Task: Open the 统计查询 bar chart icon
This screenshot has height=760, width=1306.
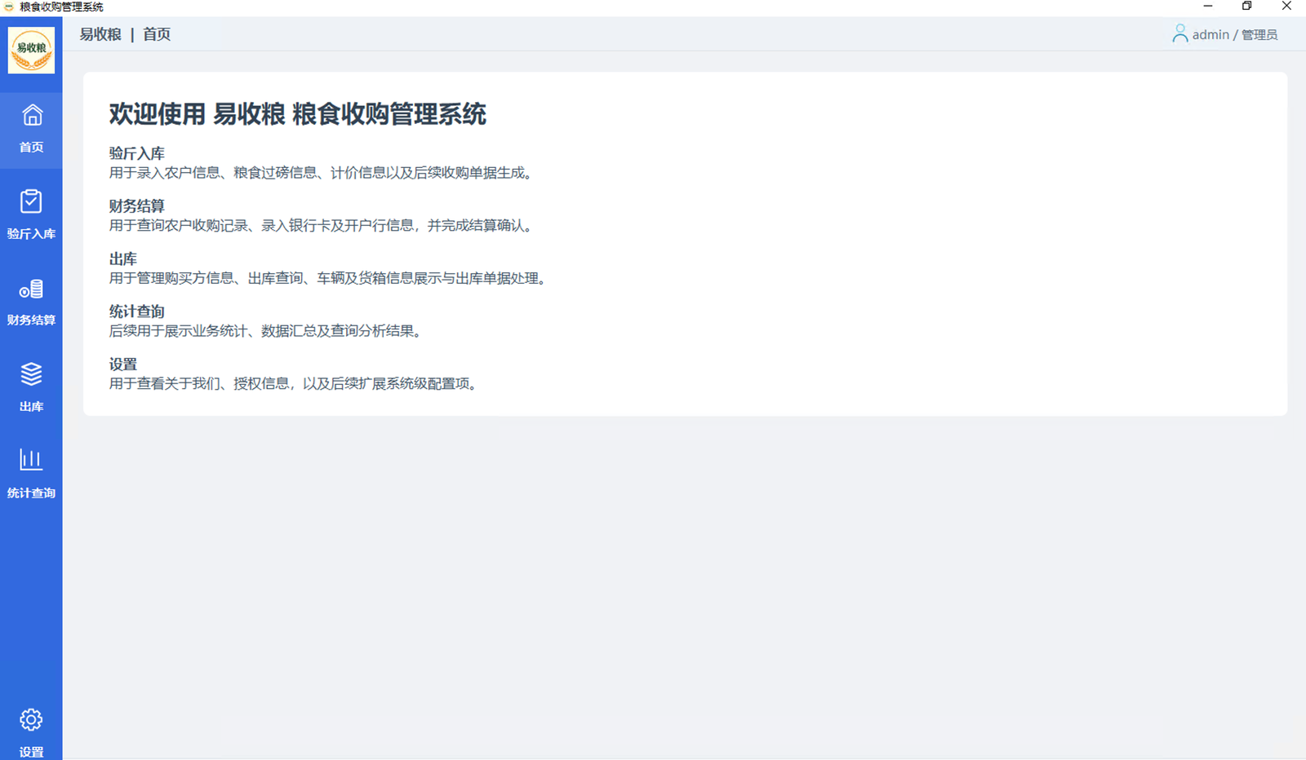Action: (31, 460)
